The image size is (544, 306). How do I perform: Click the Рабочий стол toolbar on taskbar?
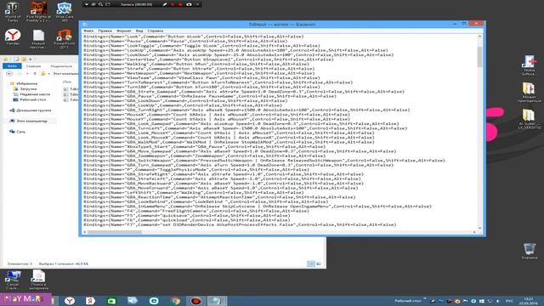point(408,301)
